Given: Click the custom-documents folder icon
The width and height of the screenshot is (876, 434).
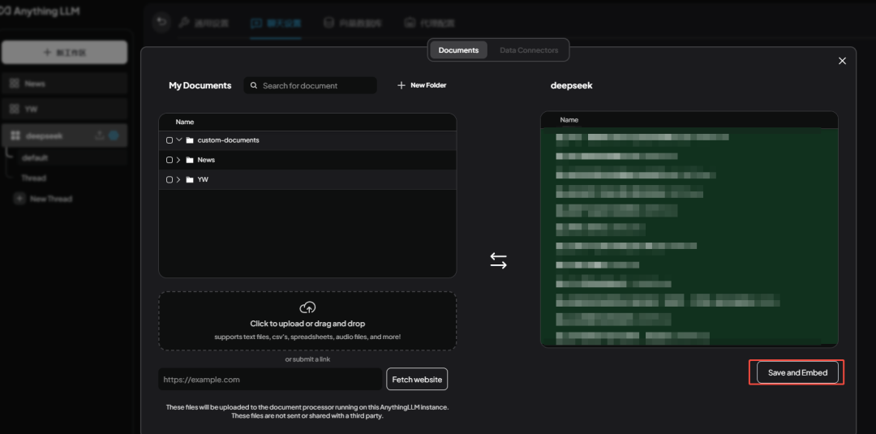Looking at the screenshot, I should pos(189,140).
